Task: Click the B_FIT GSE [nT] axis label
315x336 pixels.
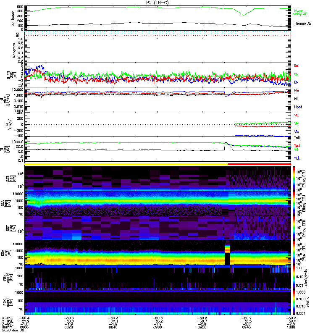Action: pos(12,75)
